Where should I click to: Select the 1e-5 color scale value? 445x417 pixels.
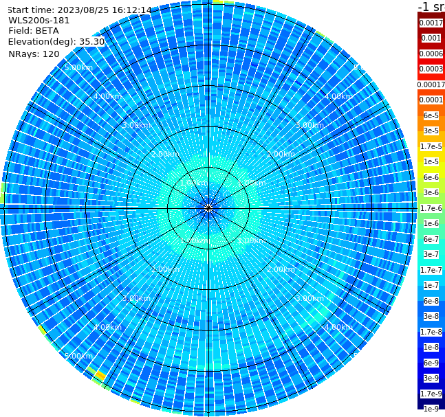(431, 161)
